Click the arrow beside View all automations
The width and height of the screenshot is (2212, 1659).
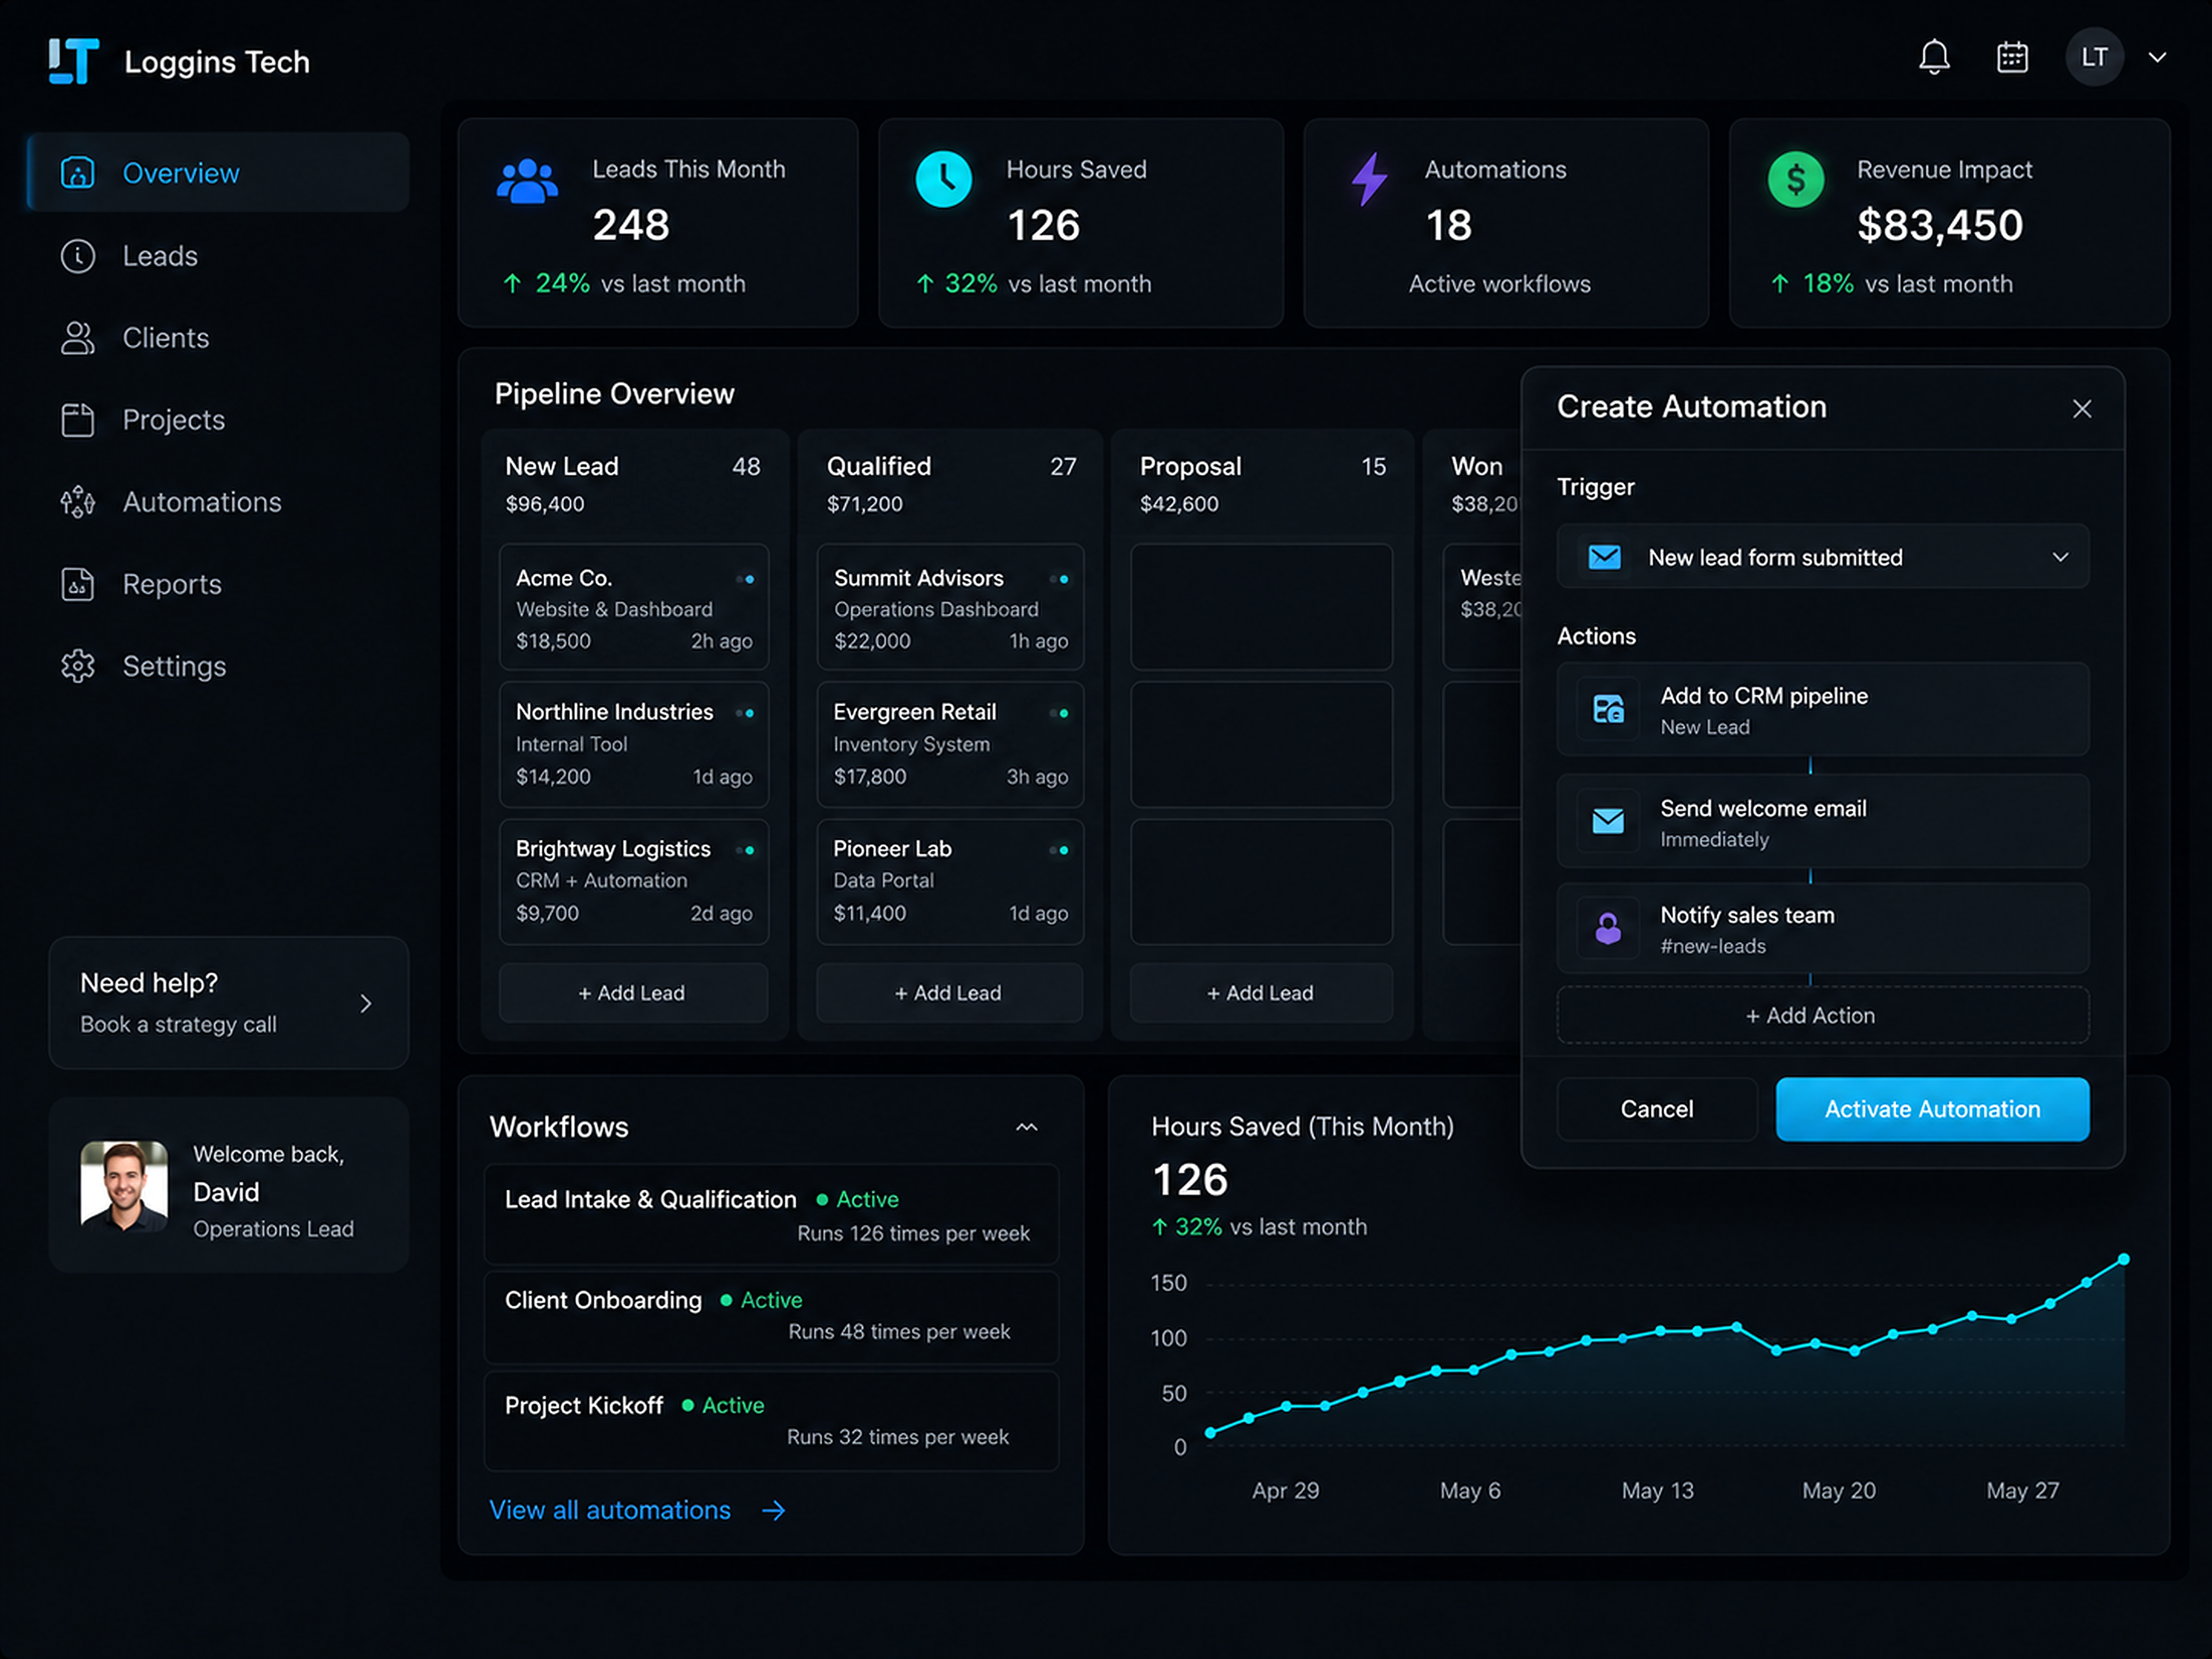click(x=774, y=1510)
